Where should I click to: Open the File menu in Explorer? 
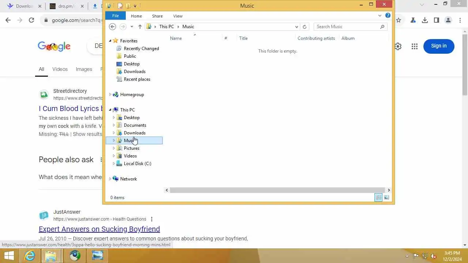[x=116, y=16]
